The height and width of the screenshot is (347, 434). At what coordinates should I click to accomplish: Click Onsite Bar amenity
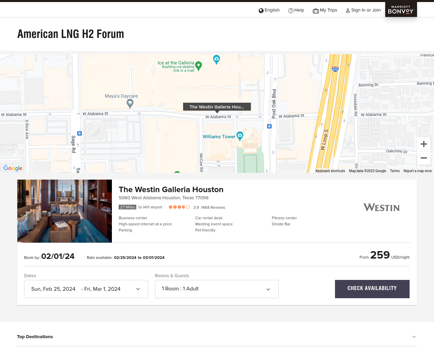pos(281,224)
